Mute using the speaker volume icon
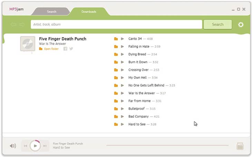 click(13, 146)
